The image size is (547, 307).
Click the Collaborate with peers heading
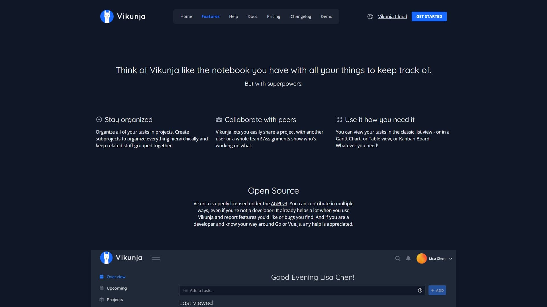click(x=260, y=120)
